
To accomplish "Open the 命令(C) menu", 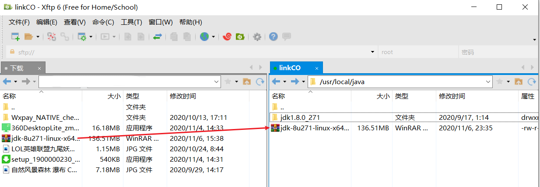I will tap(103, 22).
